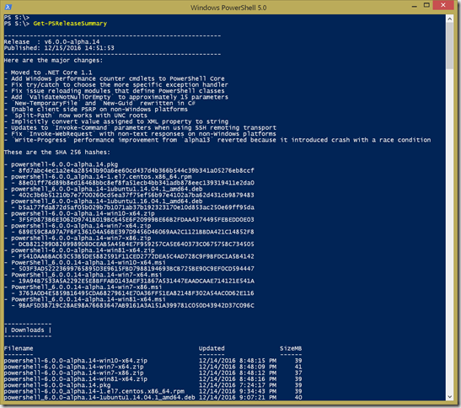The image size is (461, 408).
Task: Click the Windows PowerShell 5.0 title bar text
Action: (x=228, y=8)
